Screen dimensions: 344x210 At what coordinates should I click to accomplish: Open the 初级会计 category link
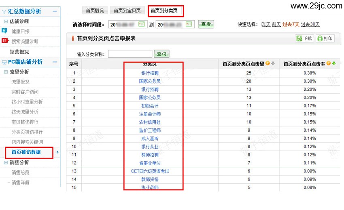(x=150, y=106)
